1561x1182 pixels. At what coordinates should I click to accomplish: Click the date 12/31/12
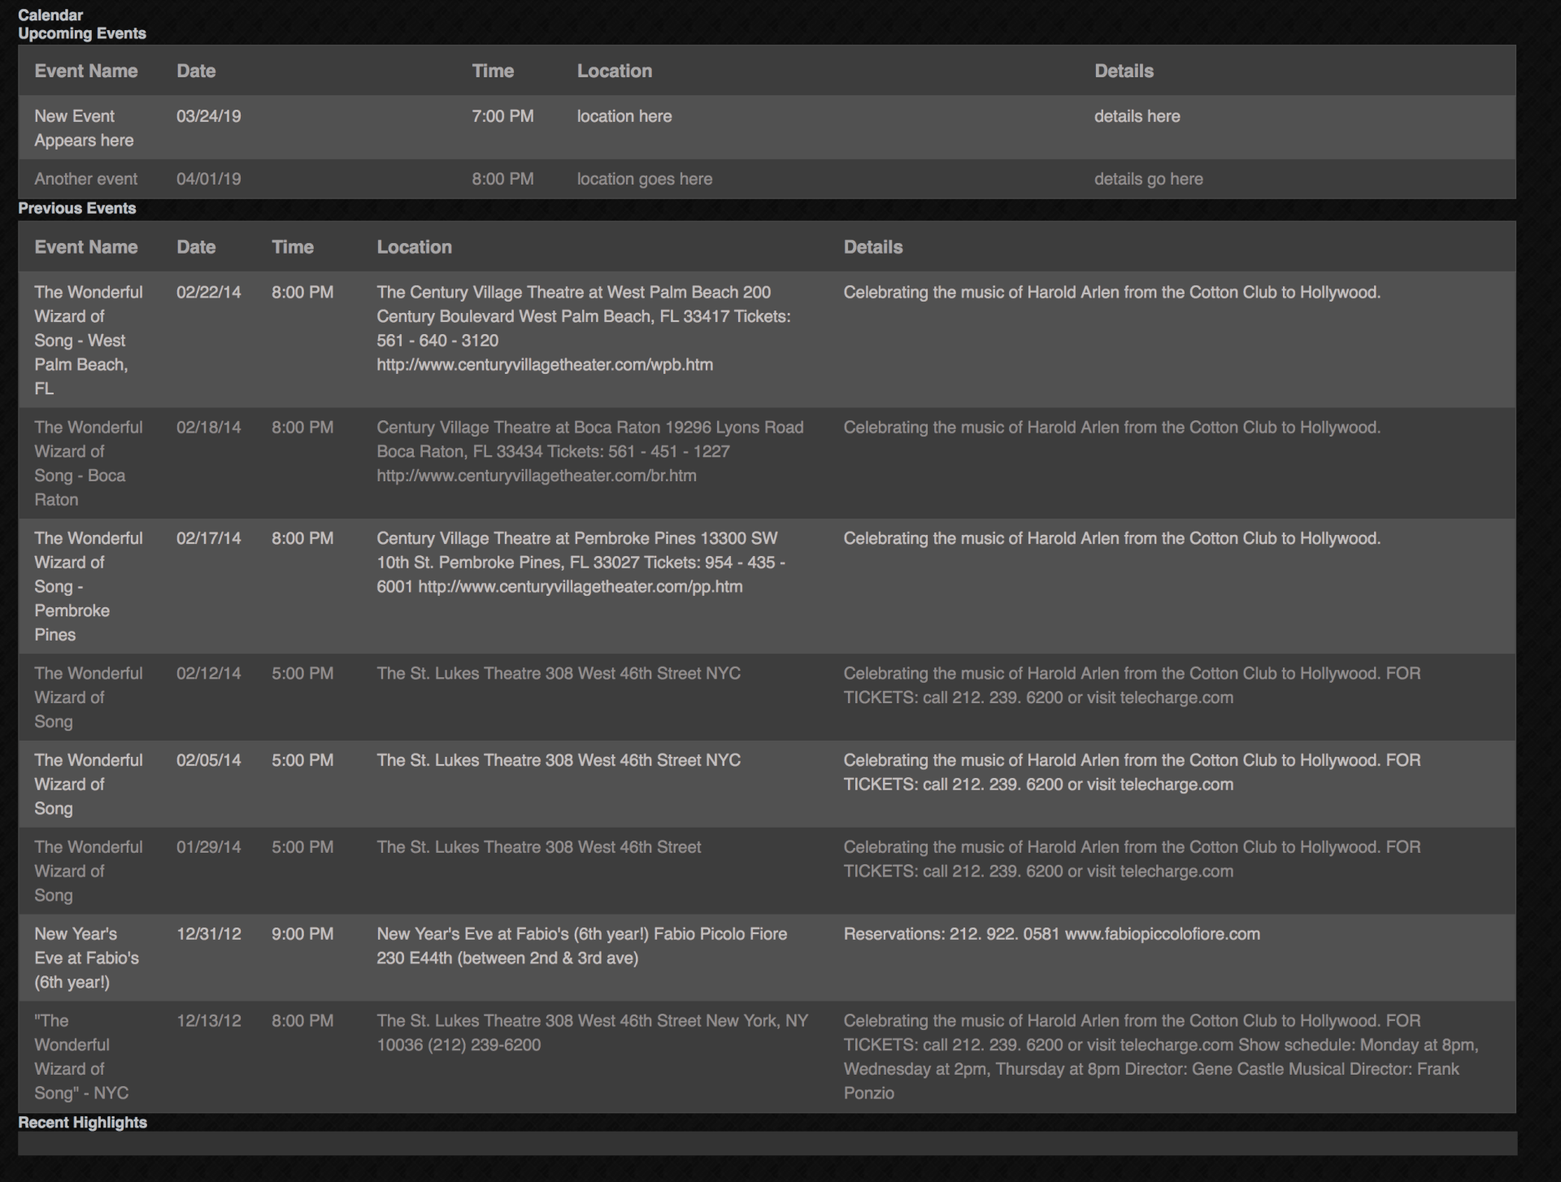tap(209, 934)
